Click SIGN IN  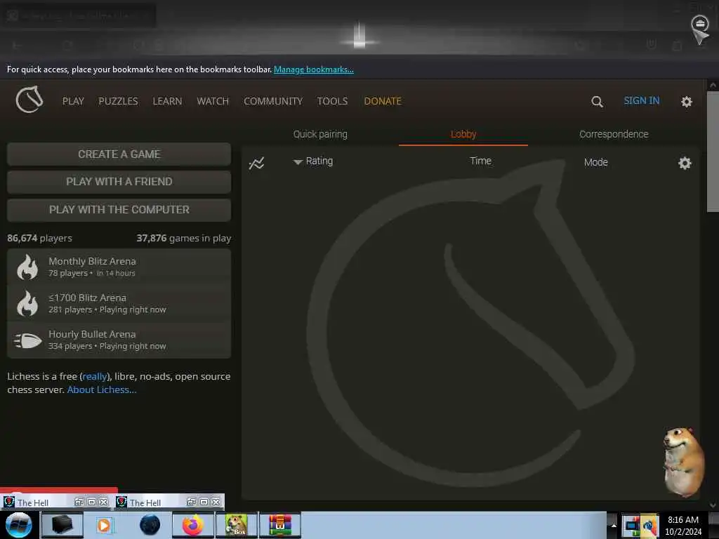[642, 101]
